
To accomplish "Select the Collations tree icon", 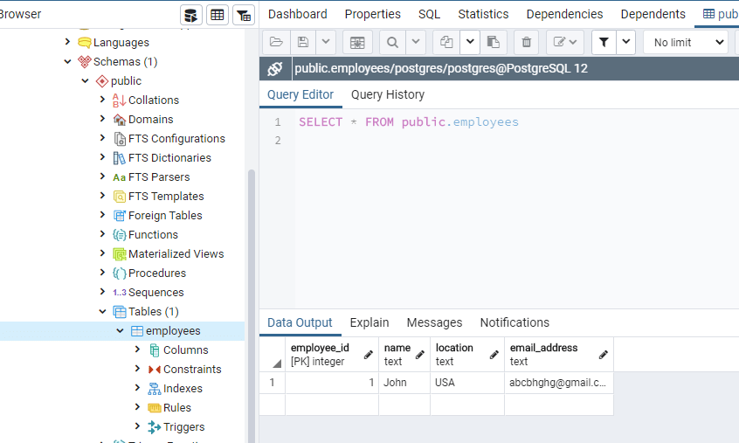I will point(120,100).
